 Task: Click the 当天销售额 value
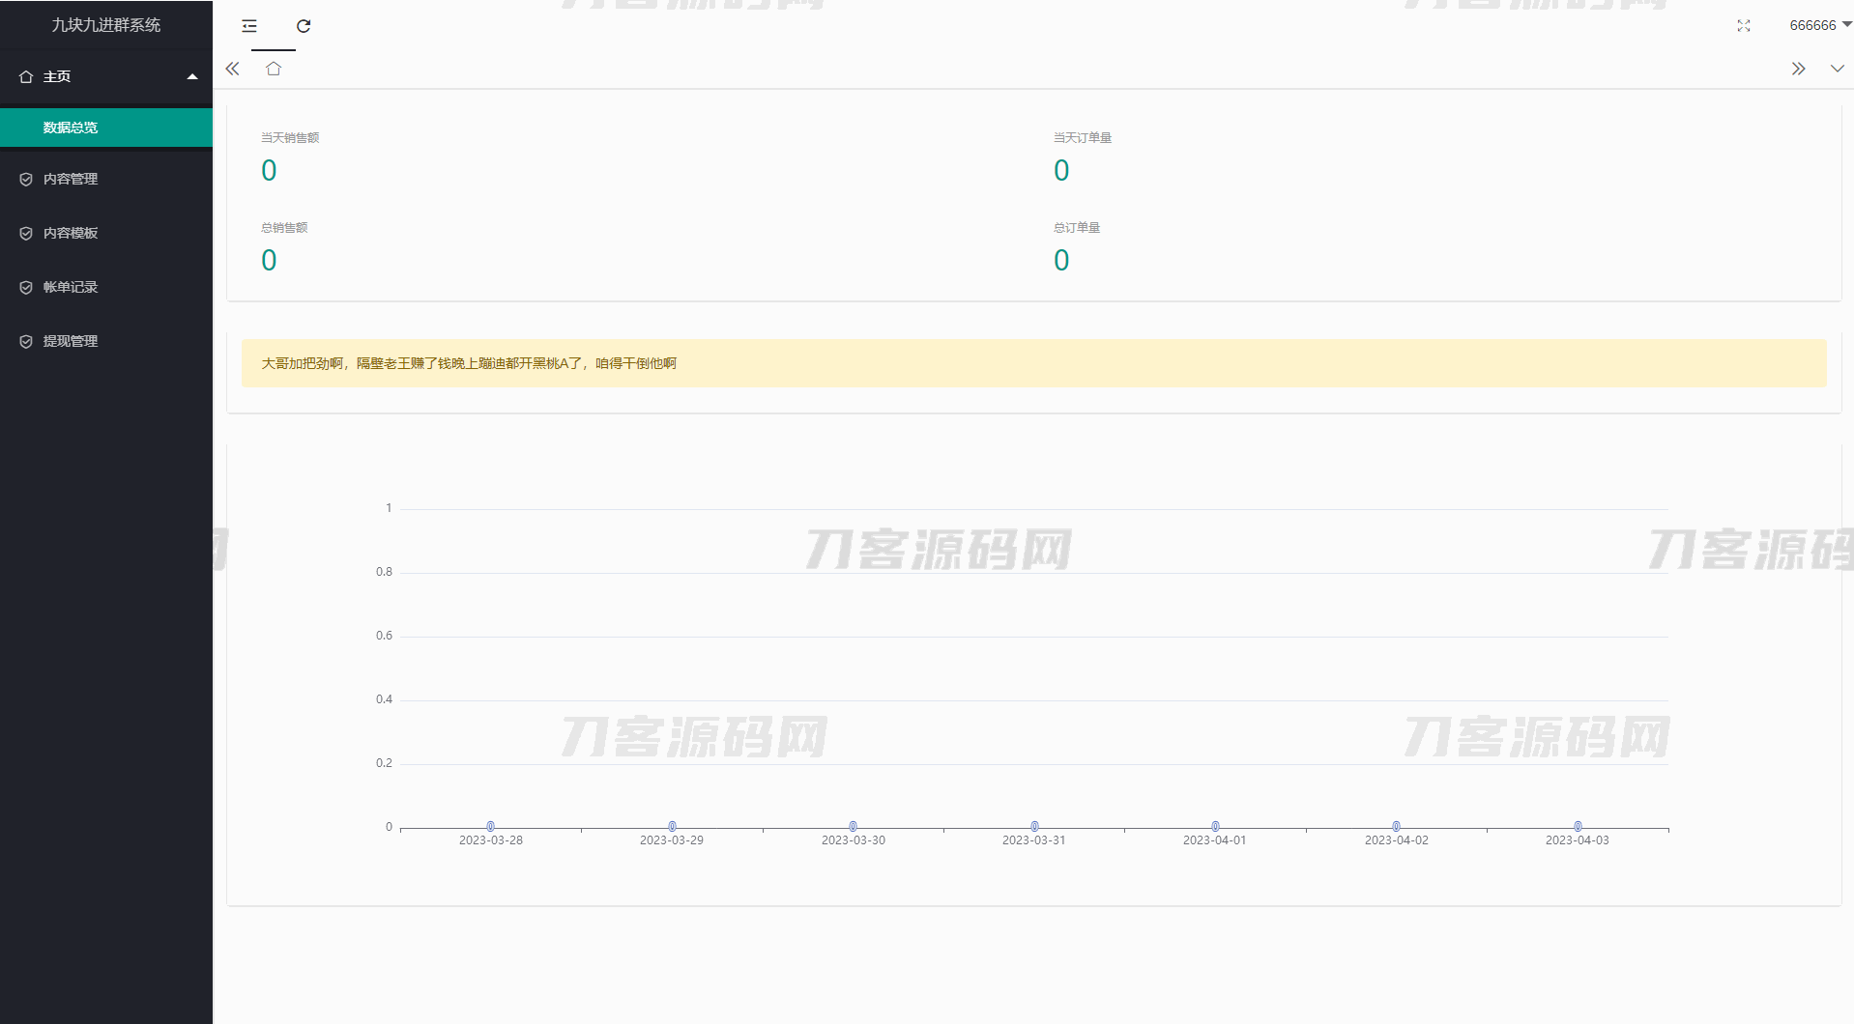pyautogui.click(x=269, y=171)
